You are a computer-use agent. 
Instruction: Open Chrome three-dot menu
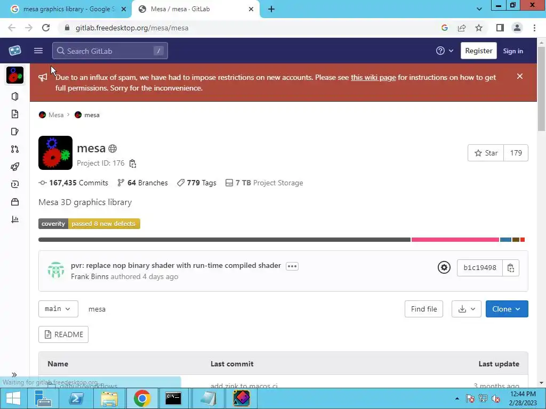[534, 28]
